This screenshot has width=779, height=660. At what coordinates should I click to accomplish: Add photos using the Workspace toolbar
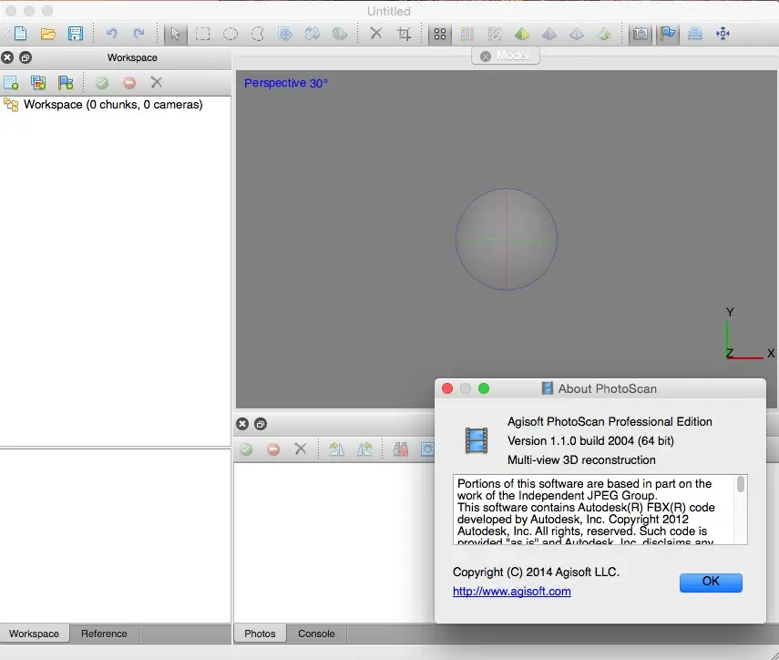(x=38, y=82)
